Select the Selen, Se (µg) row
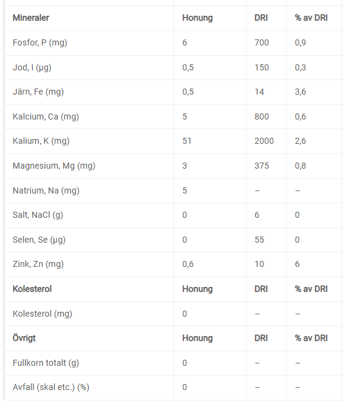 173,240
